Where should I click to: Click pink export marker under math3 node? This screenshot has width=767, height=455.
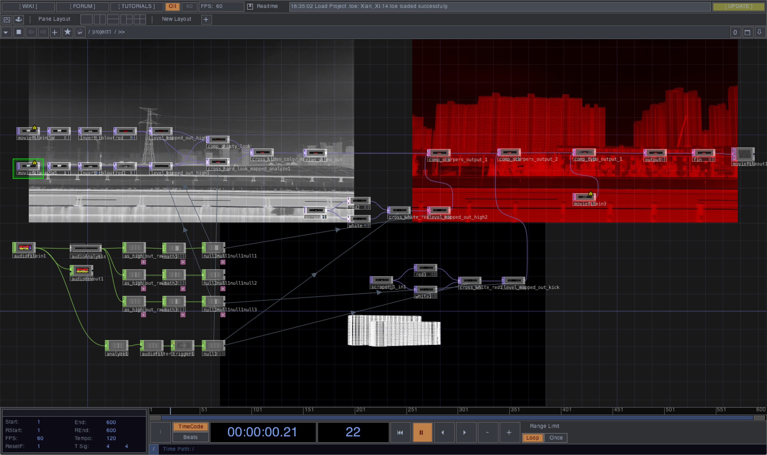pos(183,315)
